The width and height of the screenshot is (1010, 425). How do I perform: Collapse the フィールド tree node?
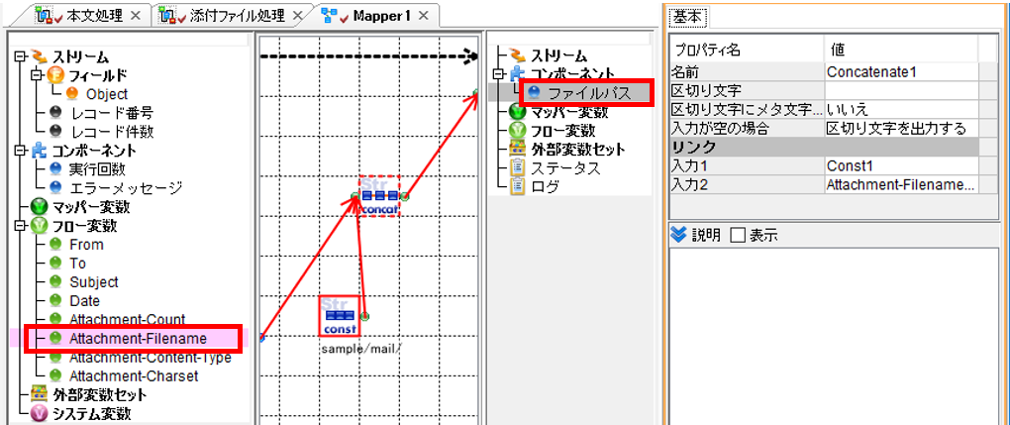(39, 75)
